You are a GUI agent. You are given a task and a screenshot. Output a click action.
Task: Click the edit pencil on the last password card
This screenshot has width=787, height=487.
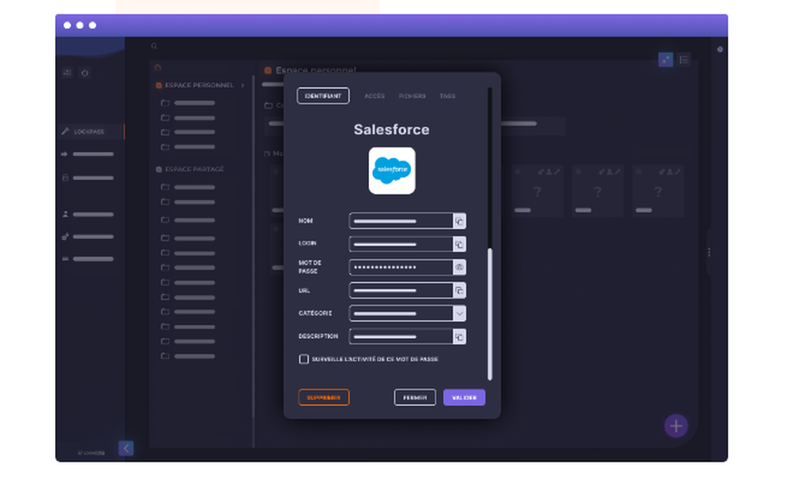coord(678,172)
